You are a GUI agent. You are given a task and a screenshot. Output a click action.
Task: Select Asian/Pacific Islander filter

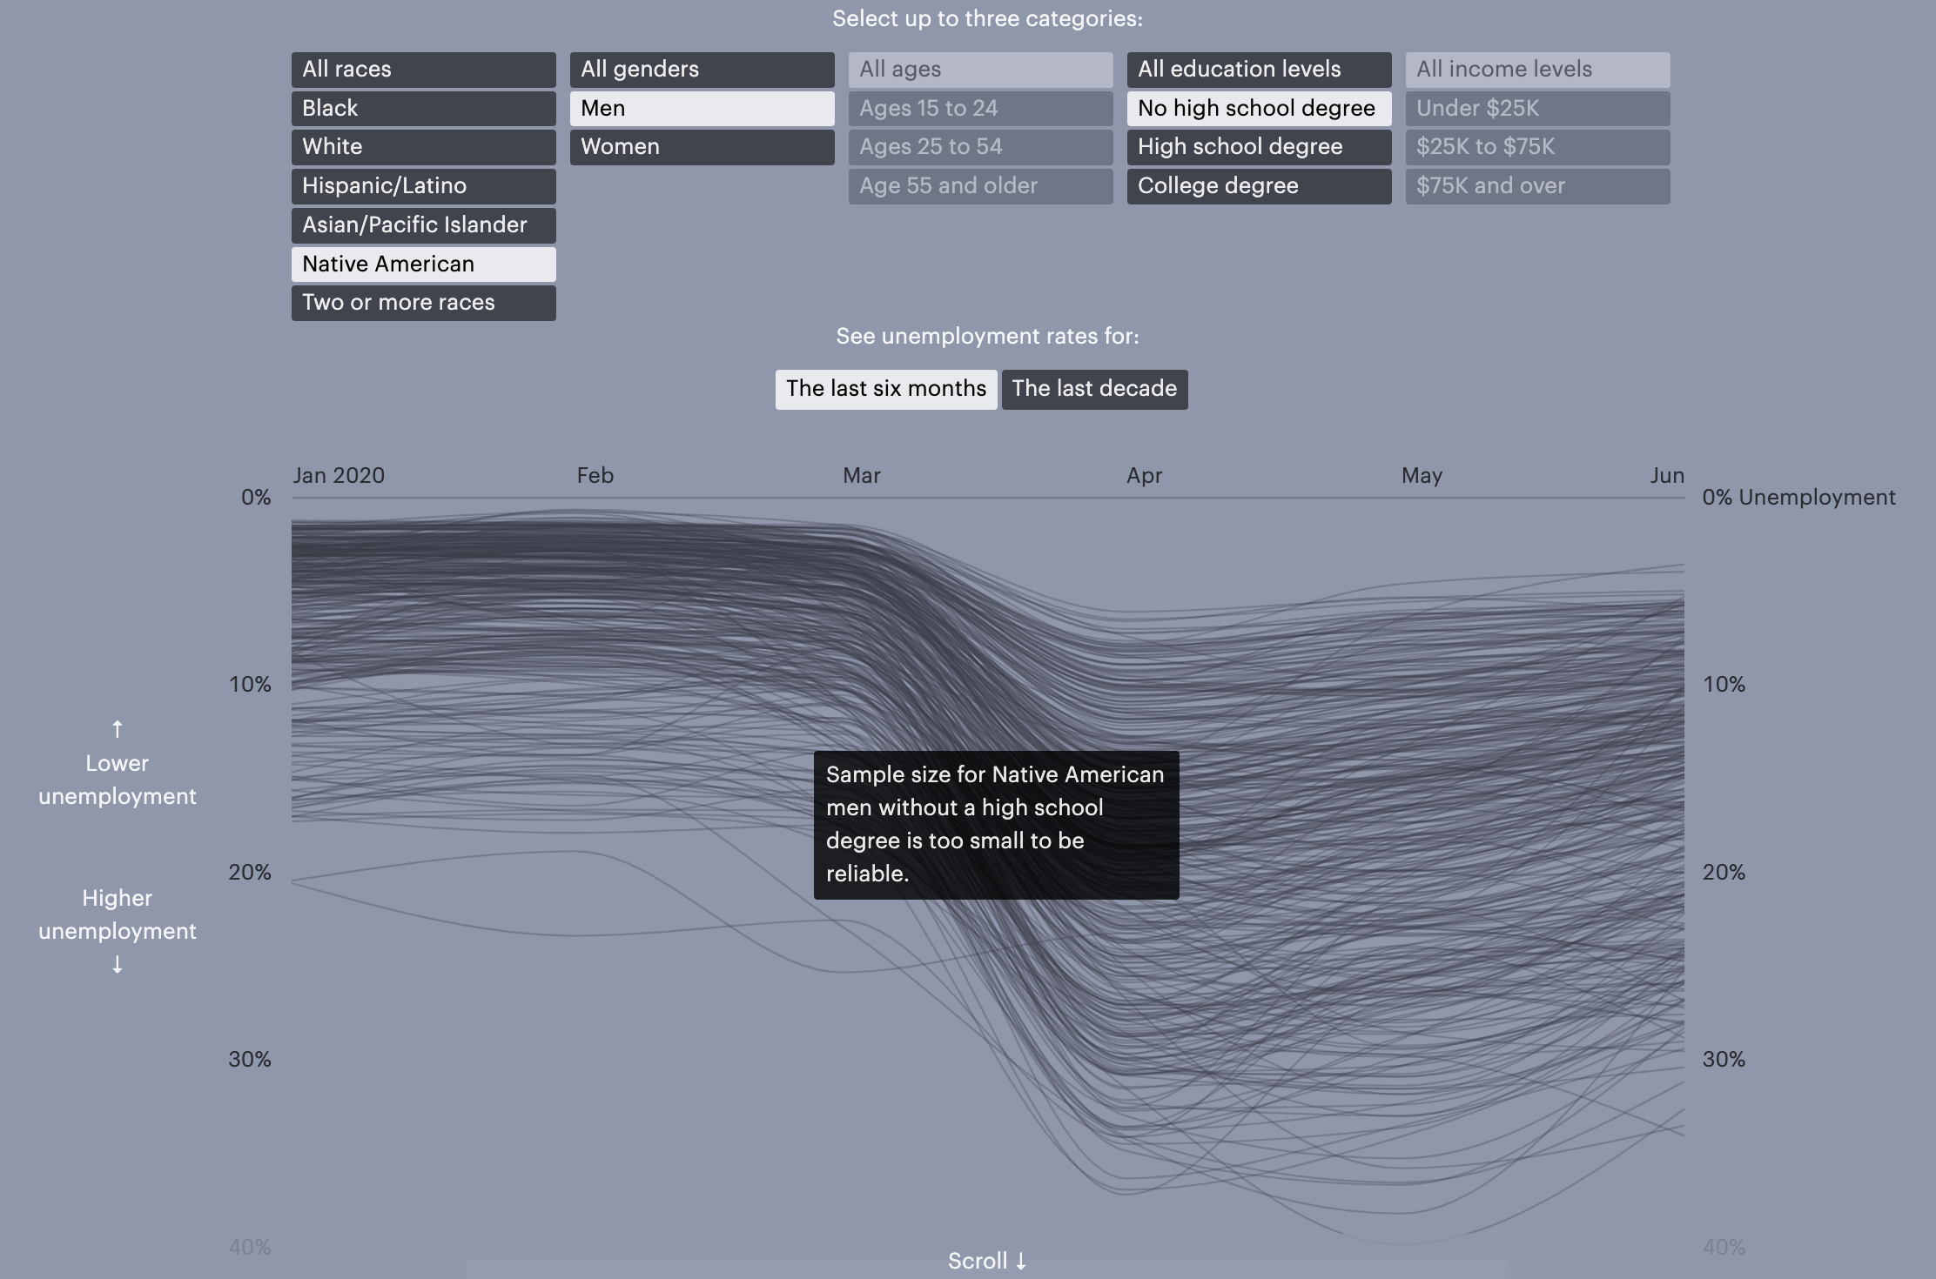tap(423, 225)
